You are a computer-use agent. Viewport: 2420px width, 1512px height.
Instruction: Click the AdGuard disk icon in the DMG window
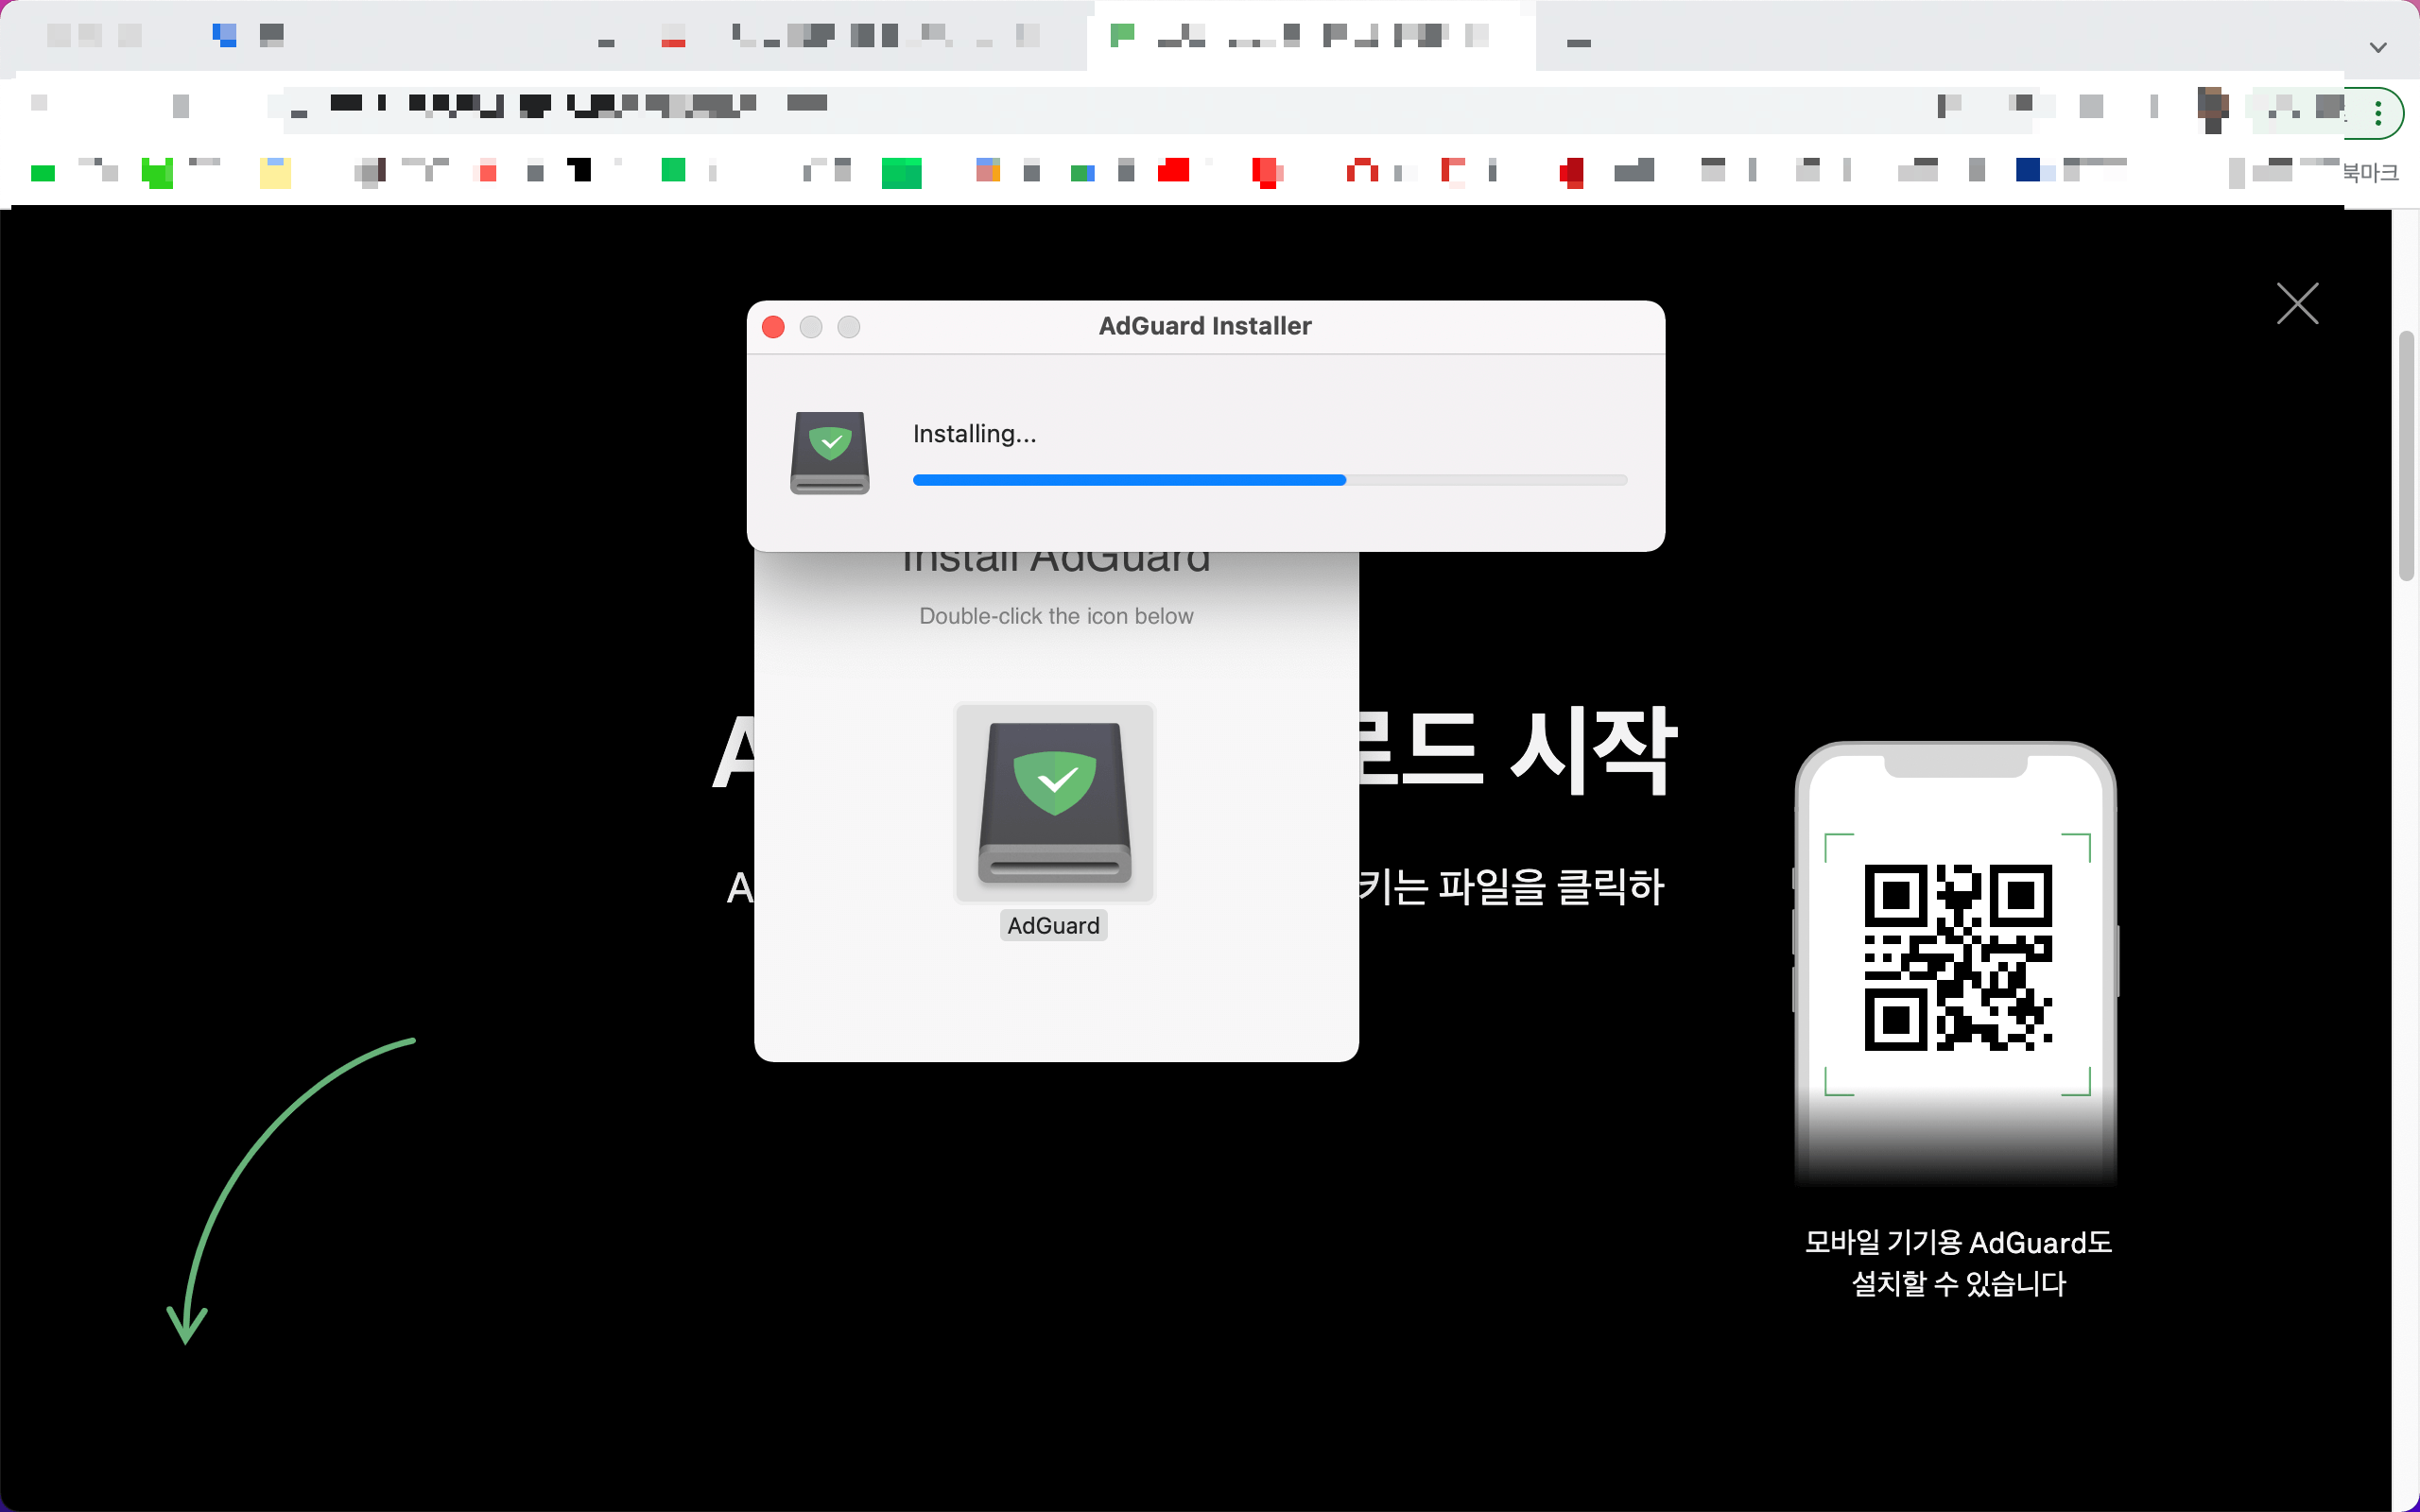click(x=1054, y=803)
